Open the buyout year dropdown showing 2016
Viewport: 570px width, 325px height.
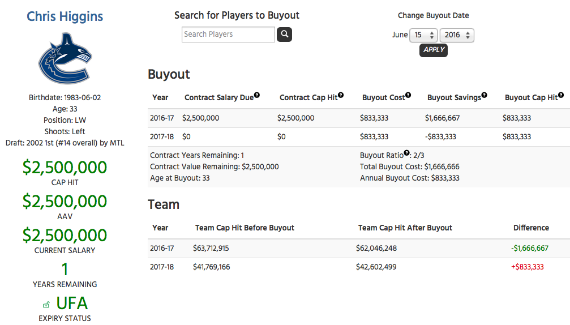(x=457, y=35)
